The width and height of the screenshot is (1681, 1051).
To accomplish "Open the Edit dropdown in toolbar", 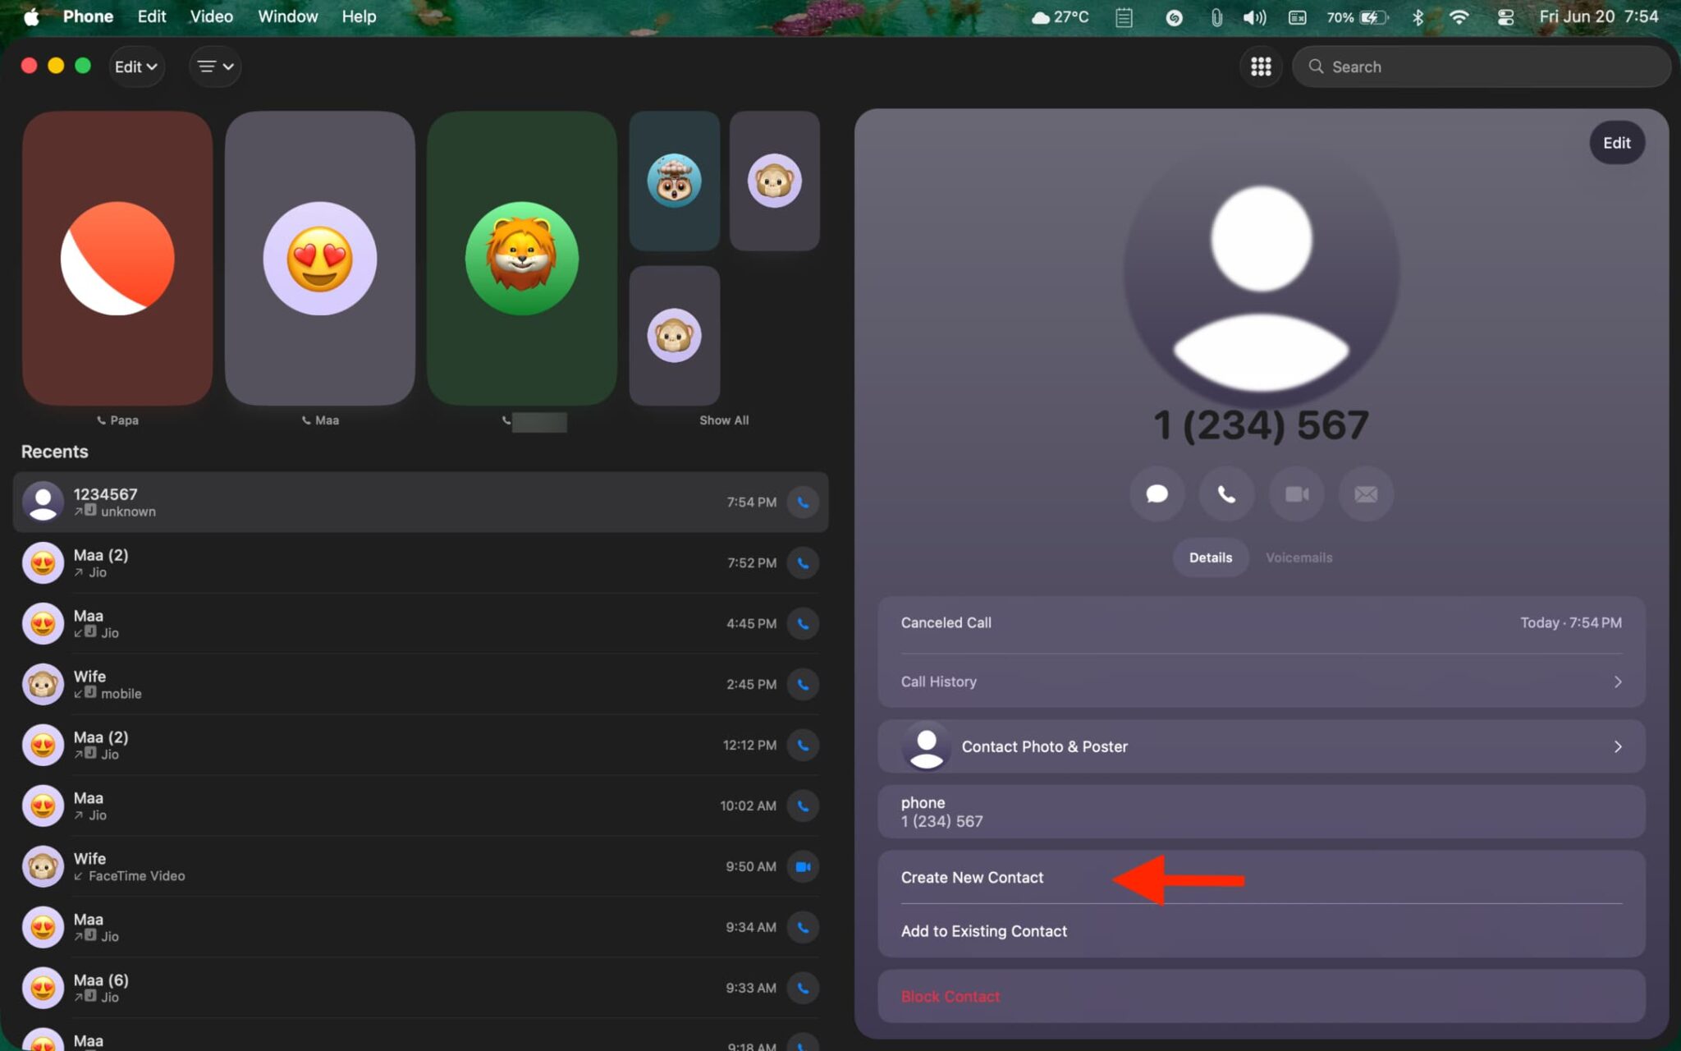I will pos(135,67).
